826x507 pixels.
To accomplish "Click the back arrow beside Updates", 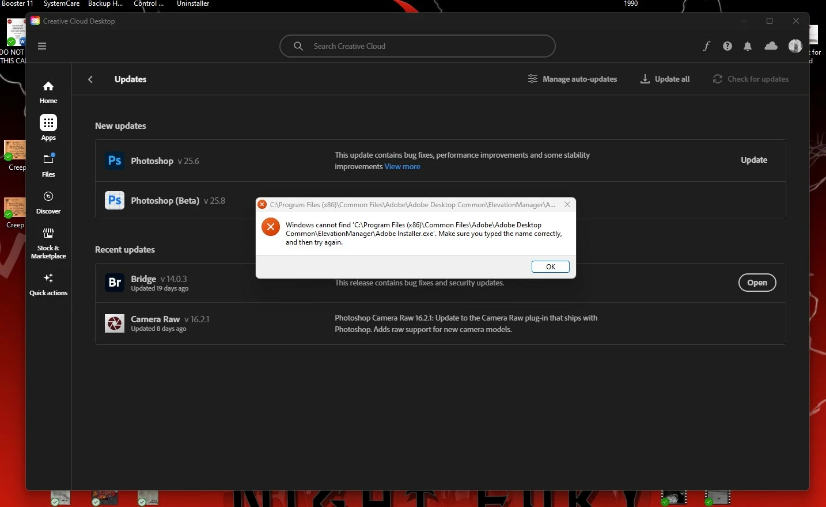I will [90, 79].
